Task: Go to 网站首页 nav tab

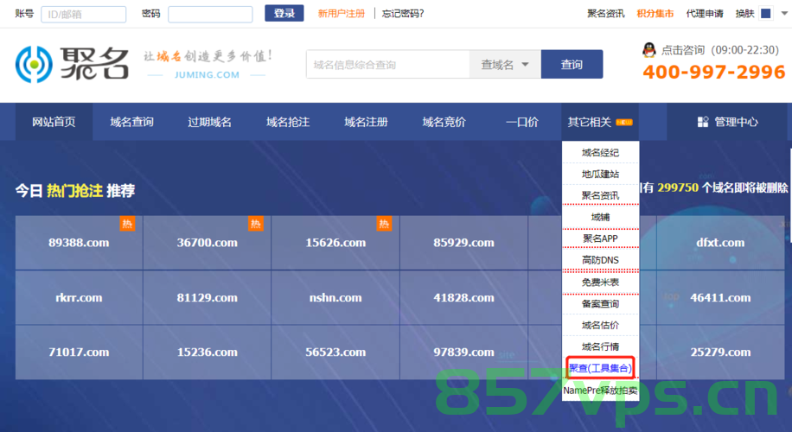Action: (x=54, y=122)
